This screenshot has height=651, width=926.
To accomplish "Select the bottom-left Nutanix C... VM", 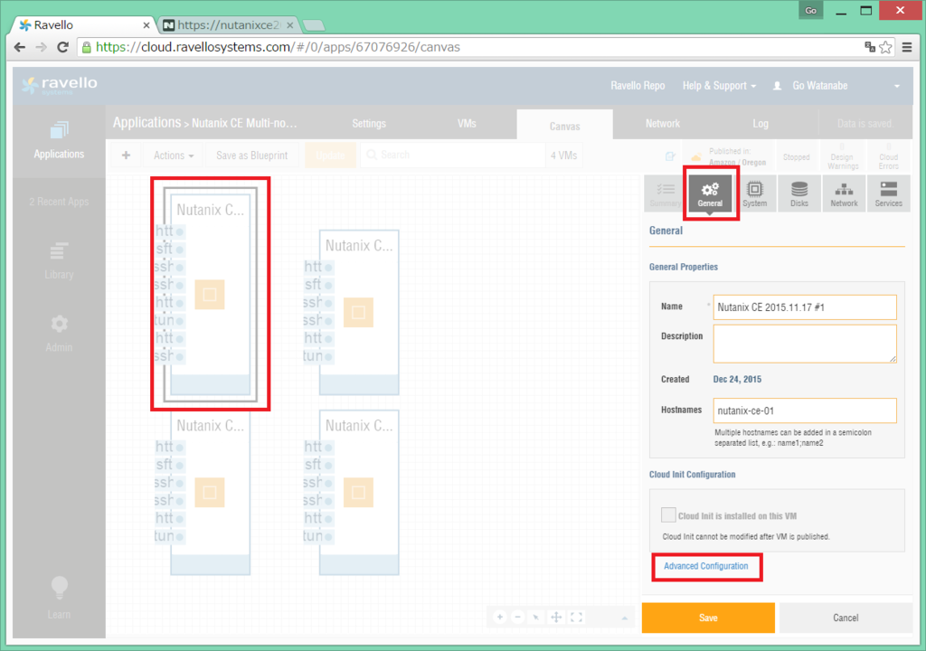I will coord(210,492).
